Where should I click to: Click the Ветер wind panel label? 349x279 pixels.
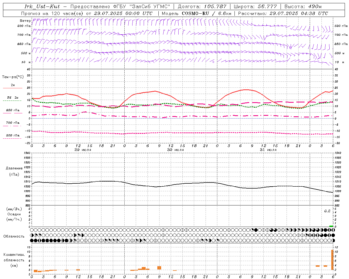click(25, 21)
